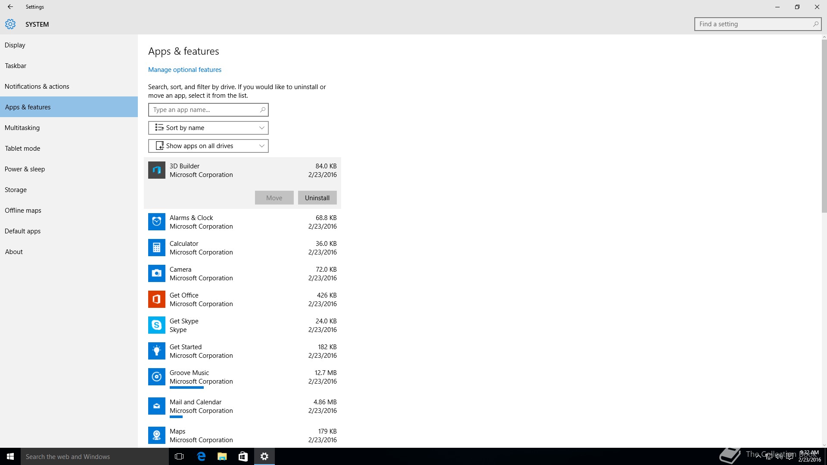The height and width of the screenshot is (465, 827).
Task: Open Multitasking settings
Action: [x=69, y=128]
